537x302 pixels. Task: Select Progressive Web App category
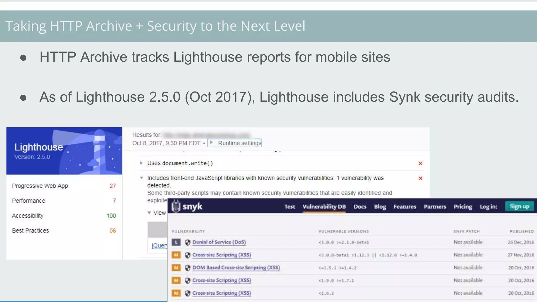pyautogui.click(x=64, y=186)
